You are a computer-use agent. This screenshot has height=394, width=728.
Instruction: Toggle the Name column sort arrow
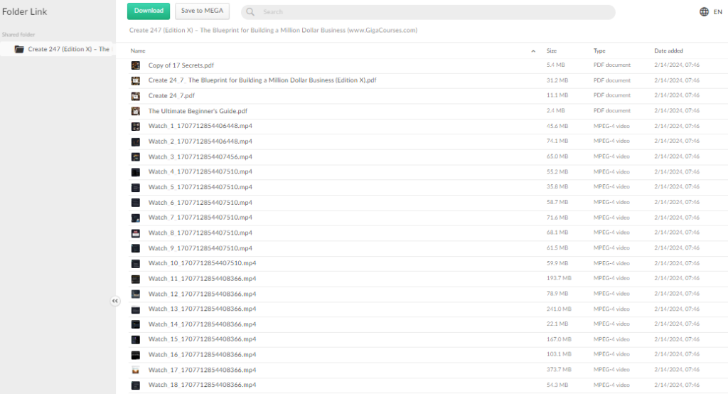(x=533, y=51)
